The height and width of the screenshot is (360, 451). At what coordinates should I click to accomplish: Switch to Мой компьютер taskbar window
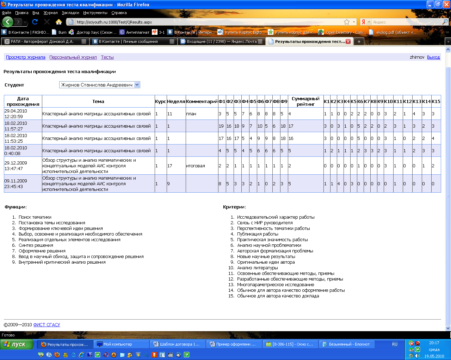[122, 344]
